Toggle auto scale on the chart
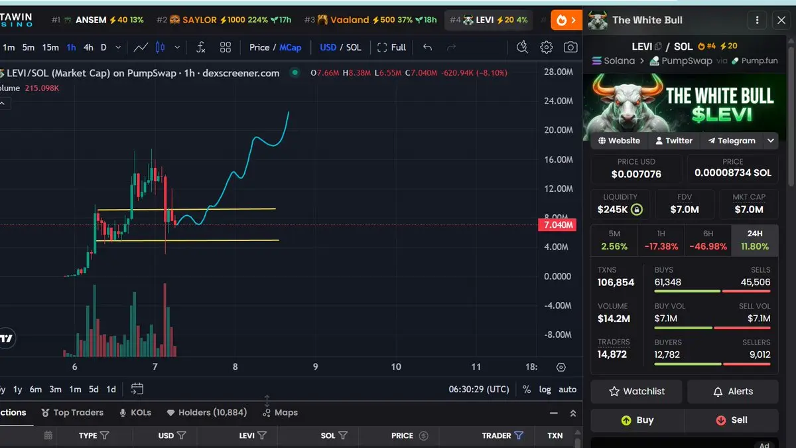 click(x=568, y=390)
